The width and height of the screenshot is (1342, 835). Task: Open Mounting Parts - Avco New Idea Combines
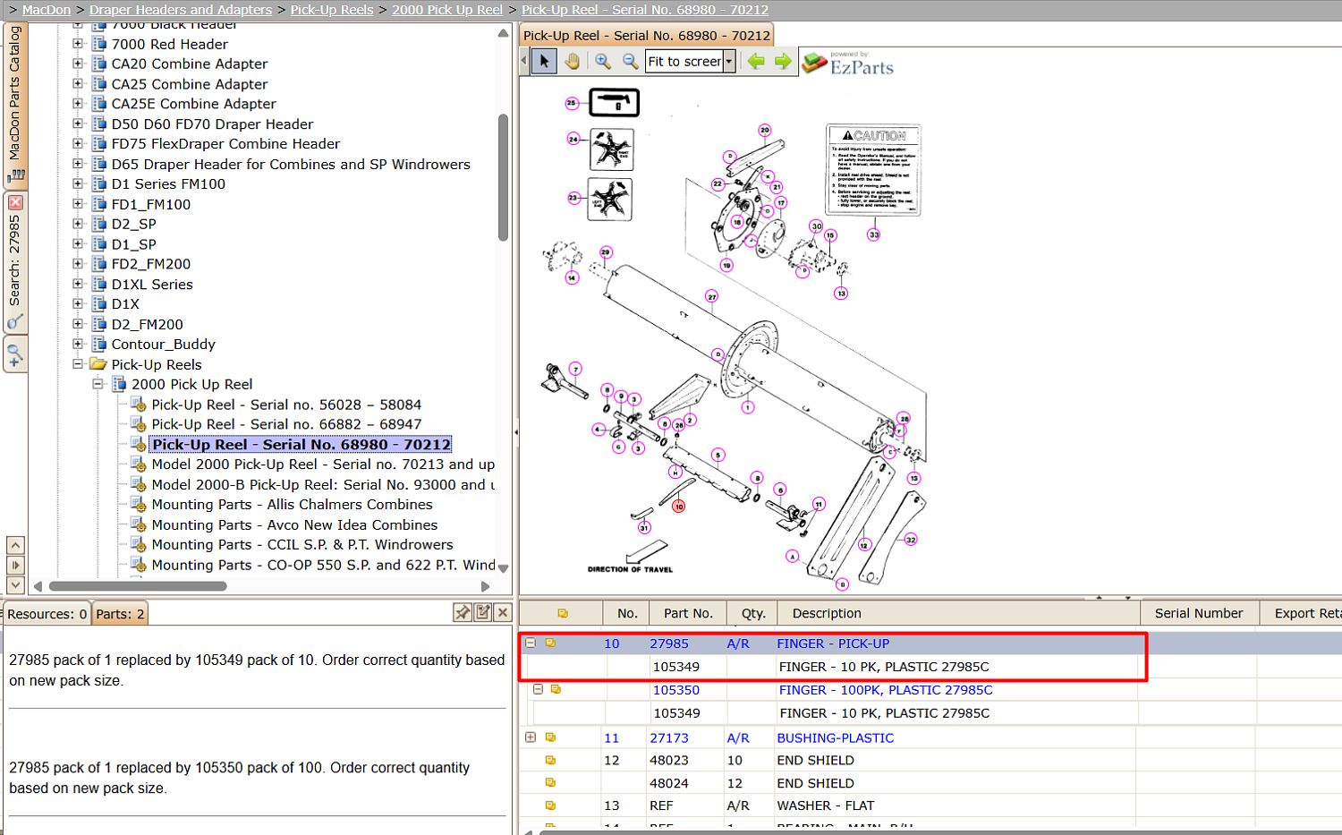point(294,524)
